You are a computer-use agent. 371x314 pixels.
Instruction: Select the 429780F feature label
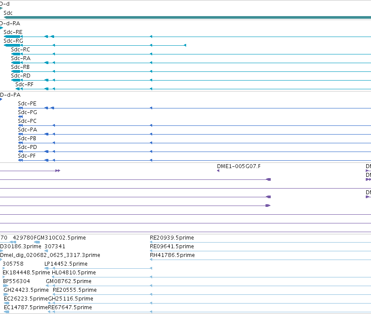[25, 238]
